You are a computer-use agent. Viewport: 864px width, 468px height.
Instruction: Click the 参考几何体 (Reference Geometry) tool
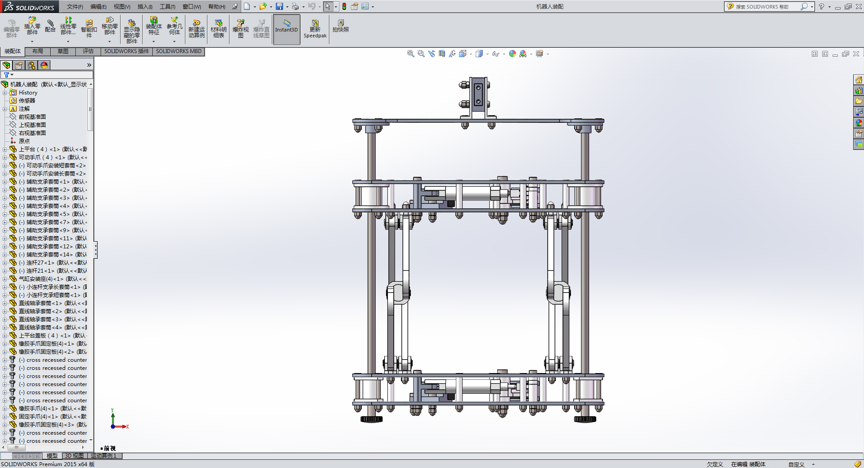(x=175, y=26)
